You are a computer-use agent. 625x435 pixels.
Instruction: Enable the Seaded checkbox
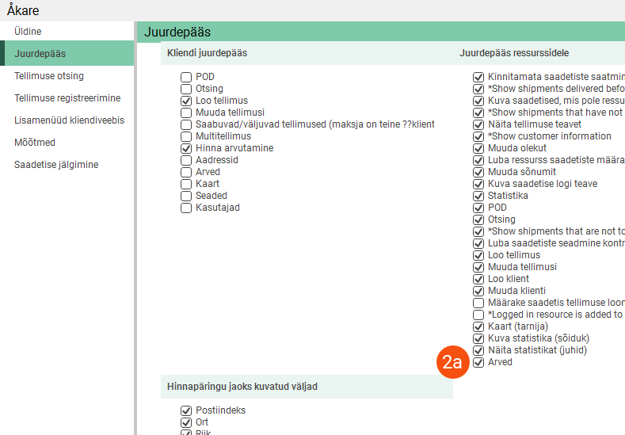(186, 196)
